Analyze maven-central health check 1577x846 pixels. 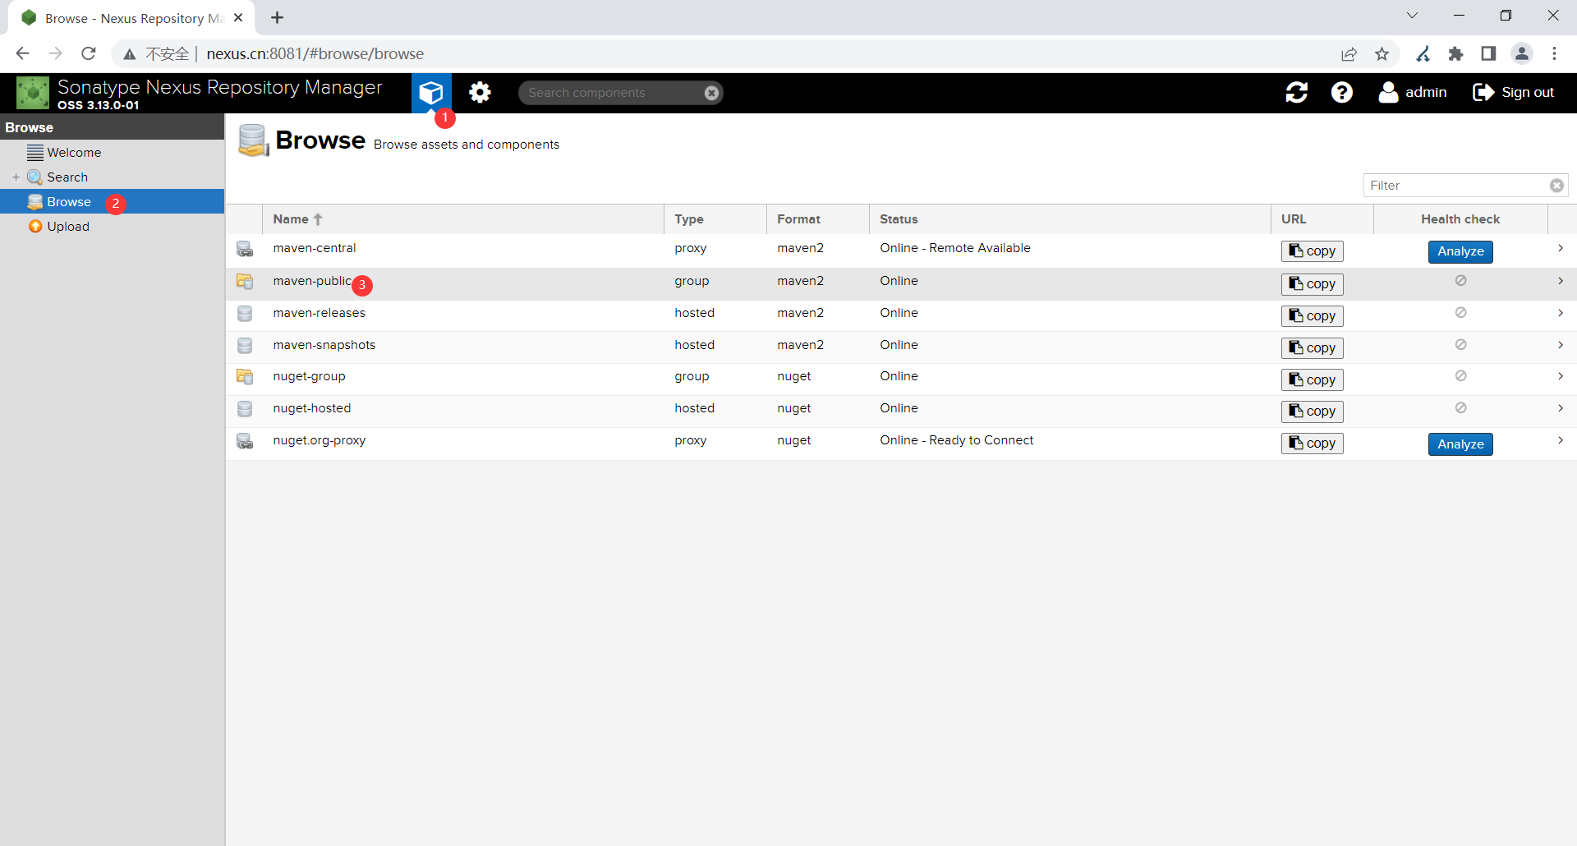pos(1460,251)
